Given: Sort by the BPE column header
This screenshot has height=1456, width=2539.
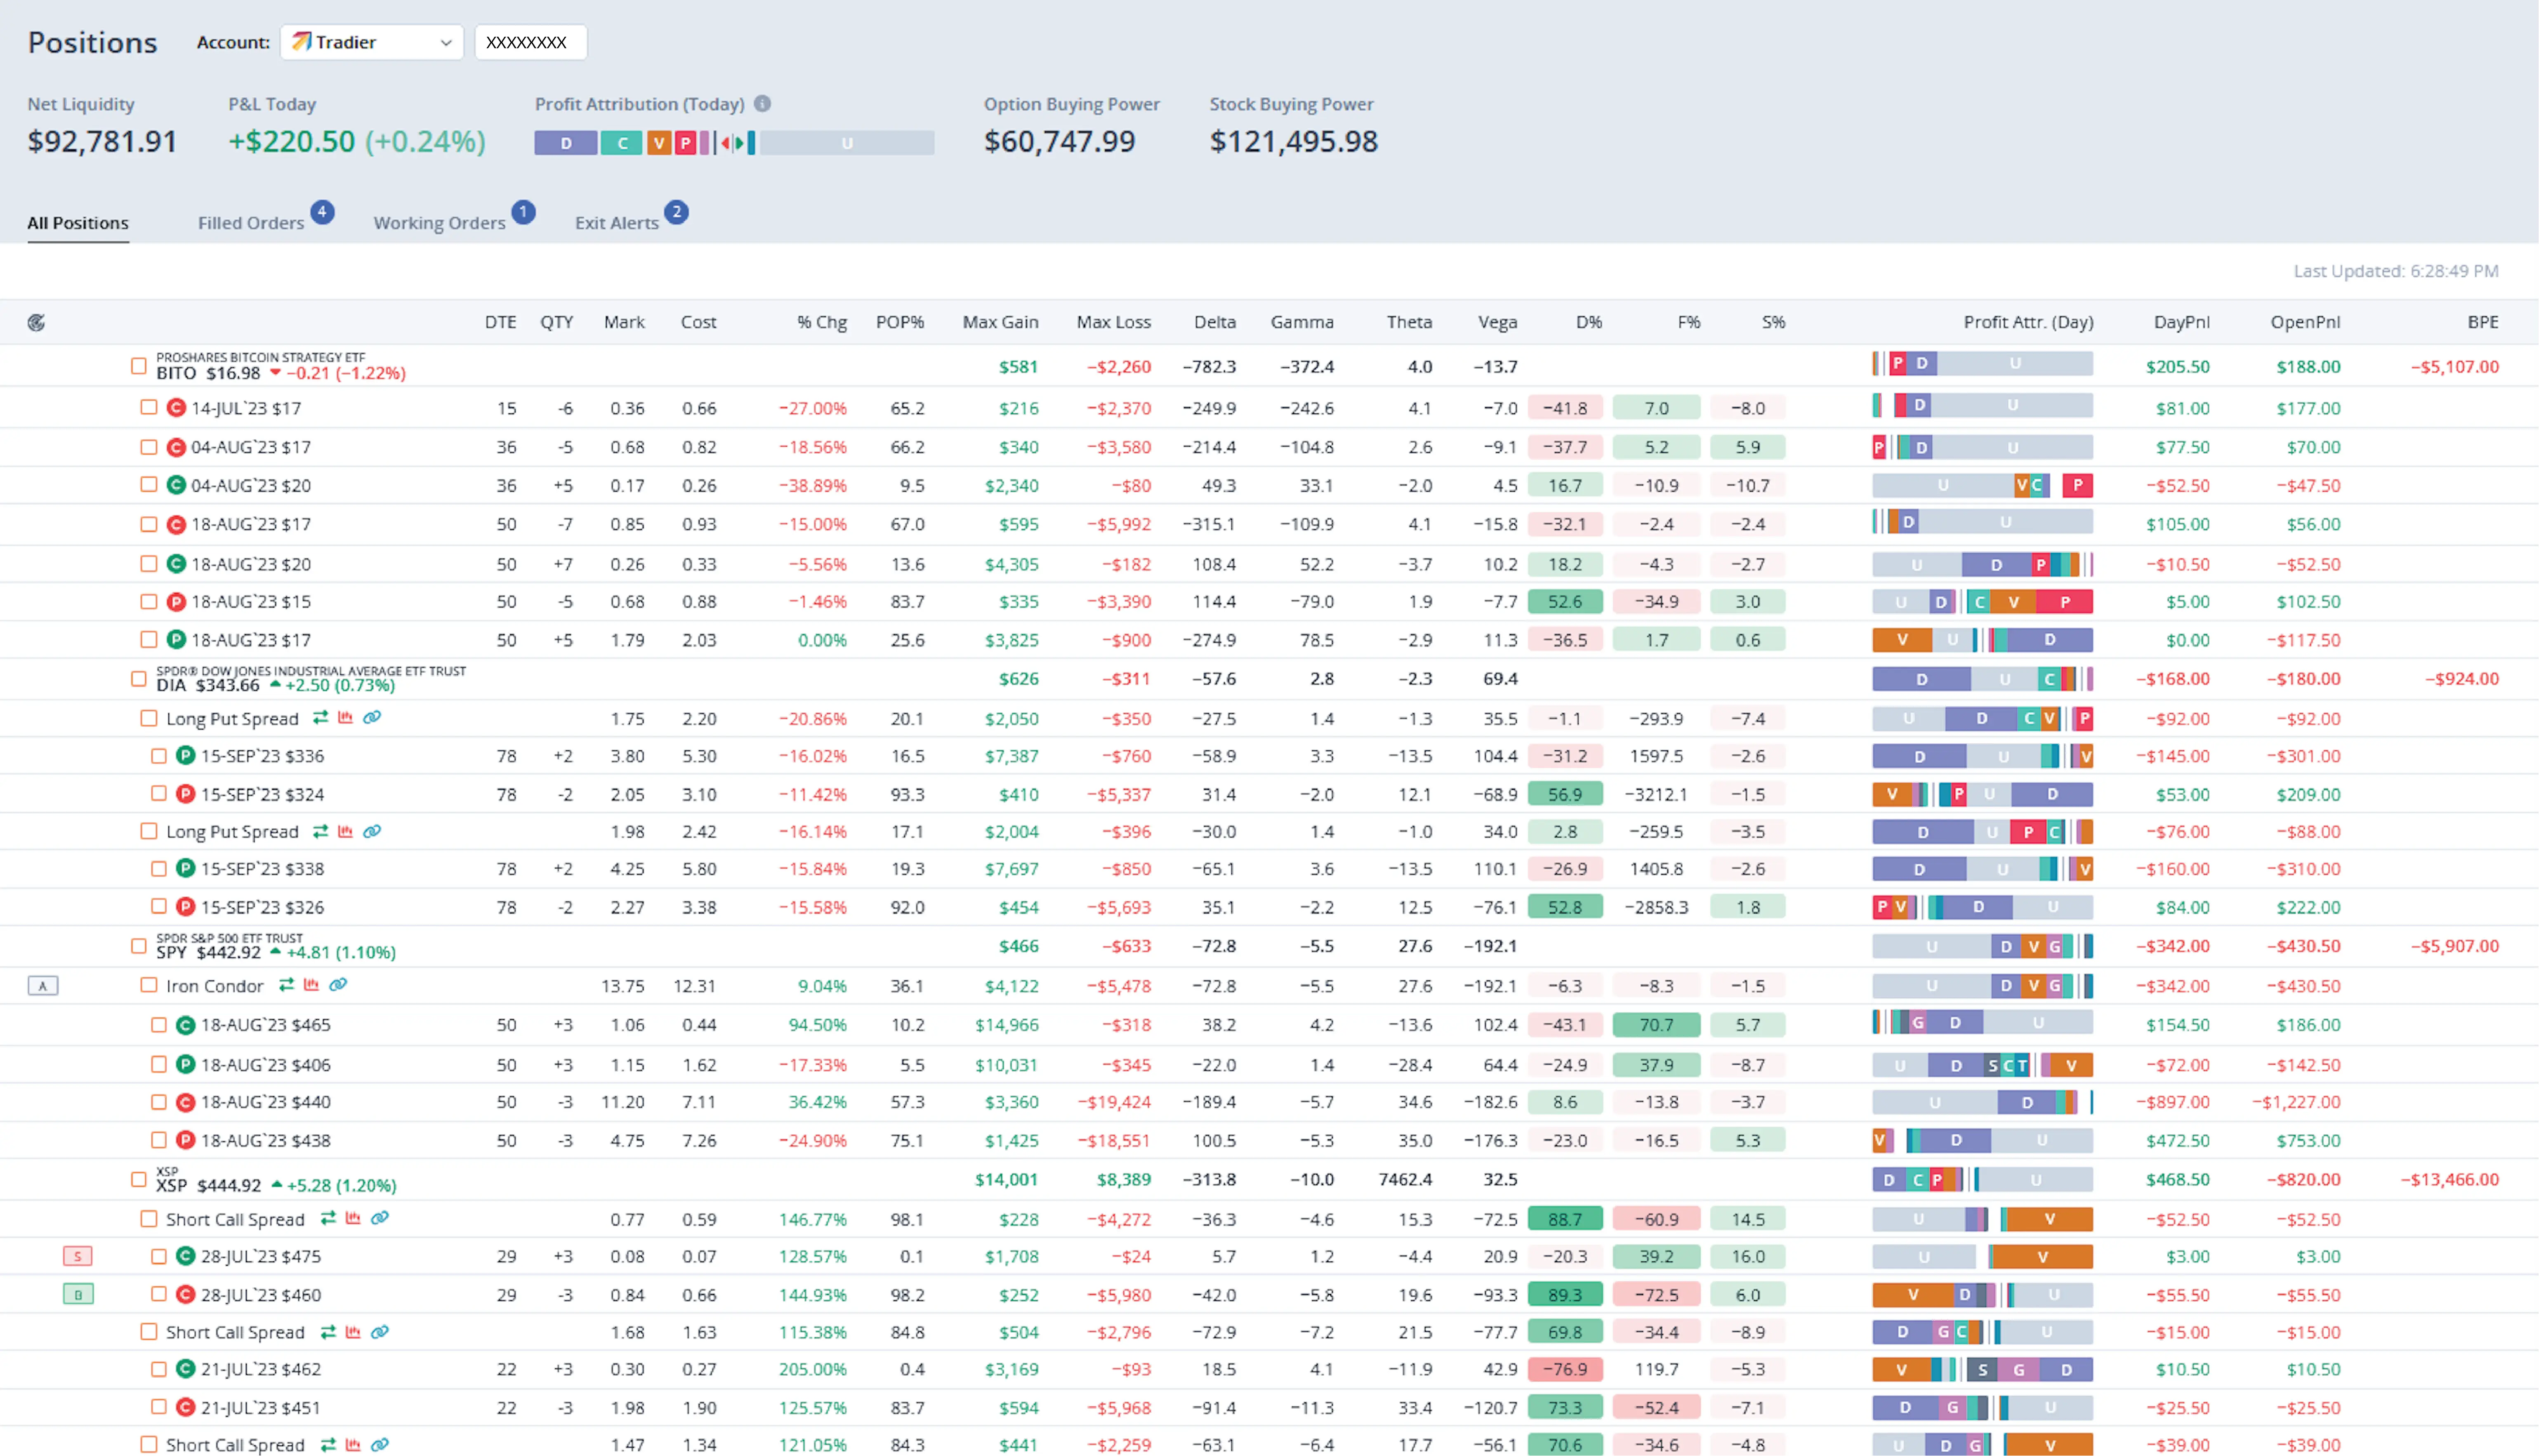Looking at the screenshot, I should click(2482, 322).
